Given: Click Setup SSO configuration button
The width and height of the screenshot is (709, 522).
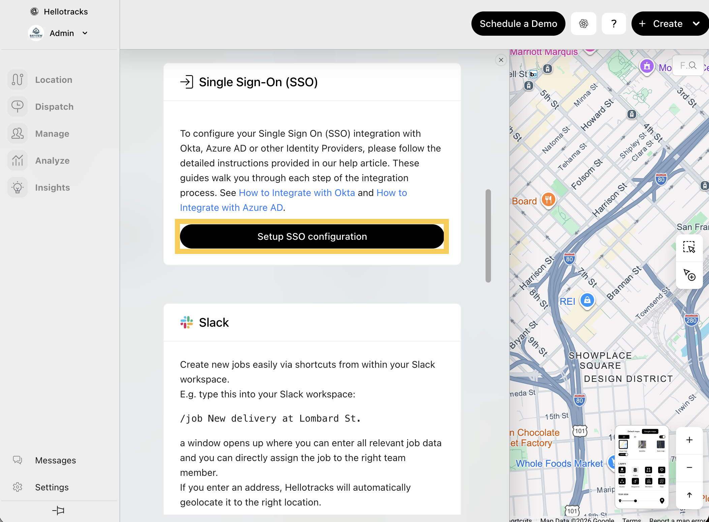Looking at the screenshot, I should click(312, 236).
